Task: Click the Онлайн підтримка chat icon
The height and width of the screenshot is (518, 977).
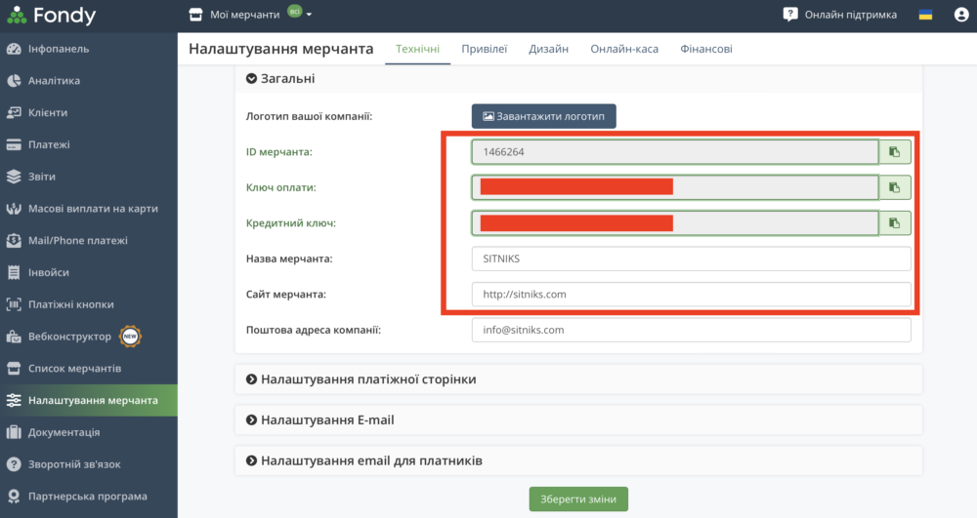Action: (x=790, y=15)
